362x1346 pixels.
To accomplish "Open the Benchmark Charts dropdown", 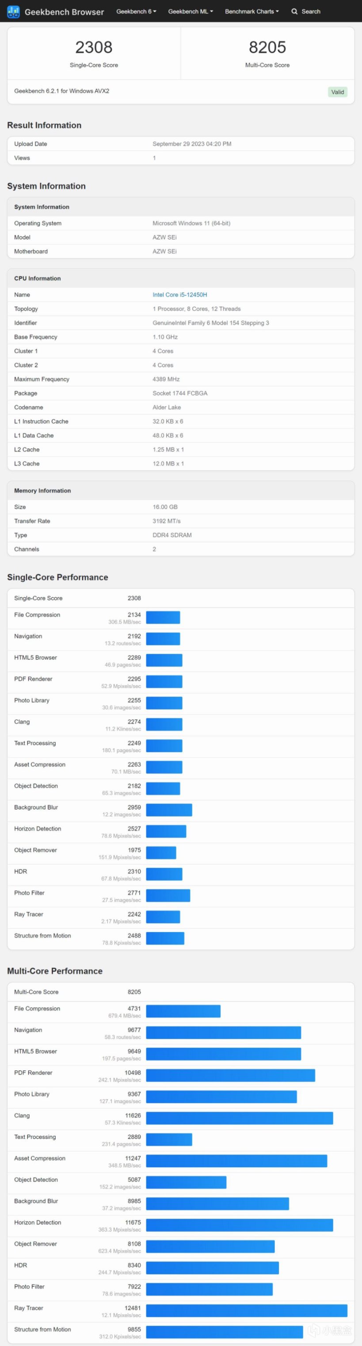I will click(251, 12).
